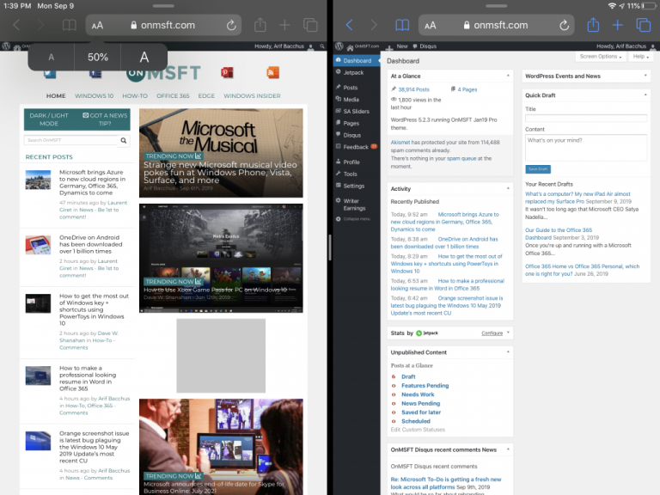Open OnMSFT Facebook icon

[x=95, y=74]
